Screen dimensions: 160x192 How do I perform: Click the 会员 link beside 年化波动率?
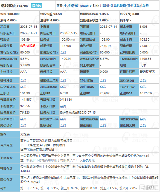coord(23,87)
